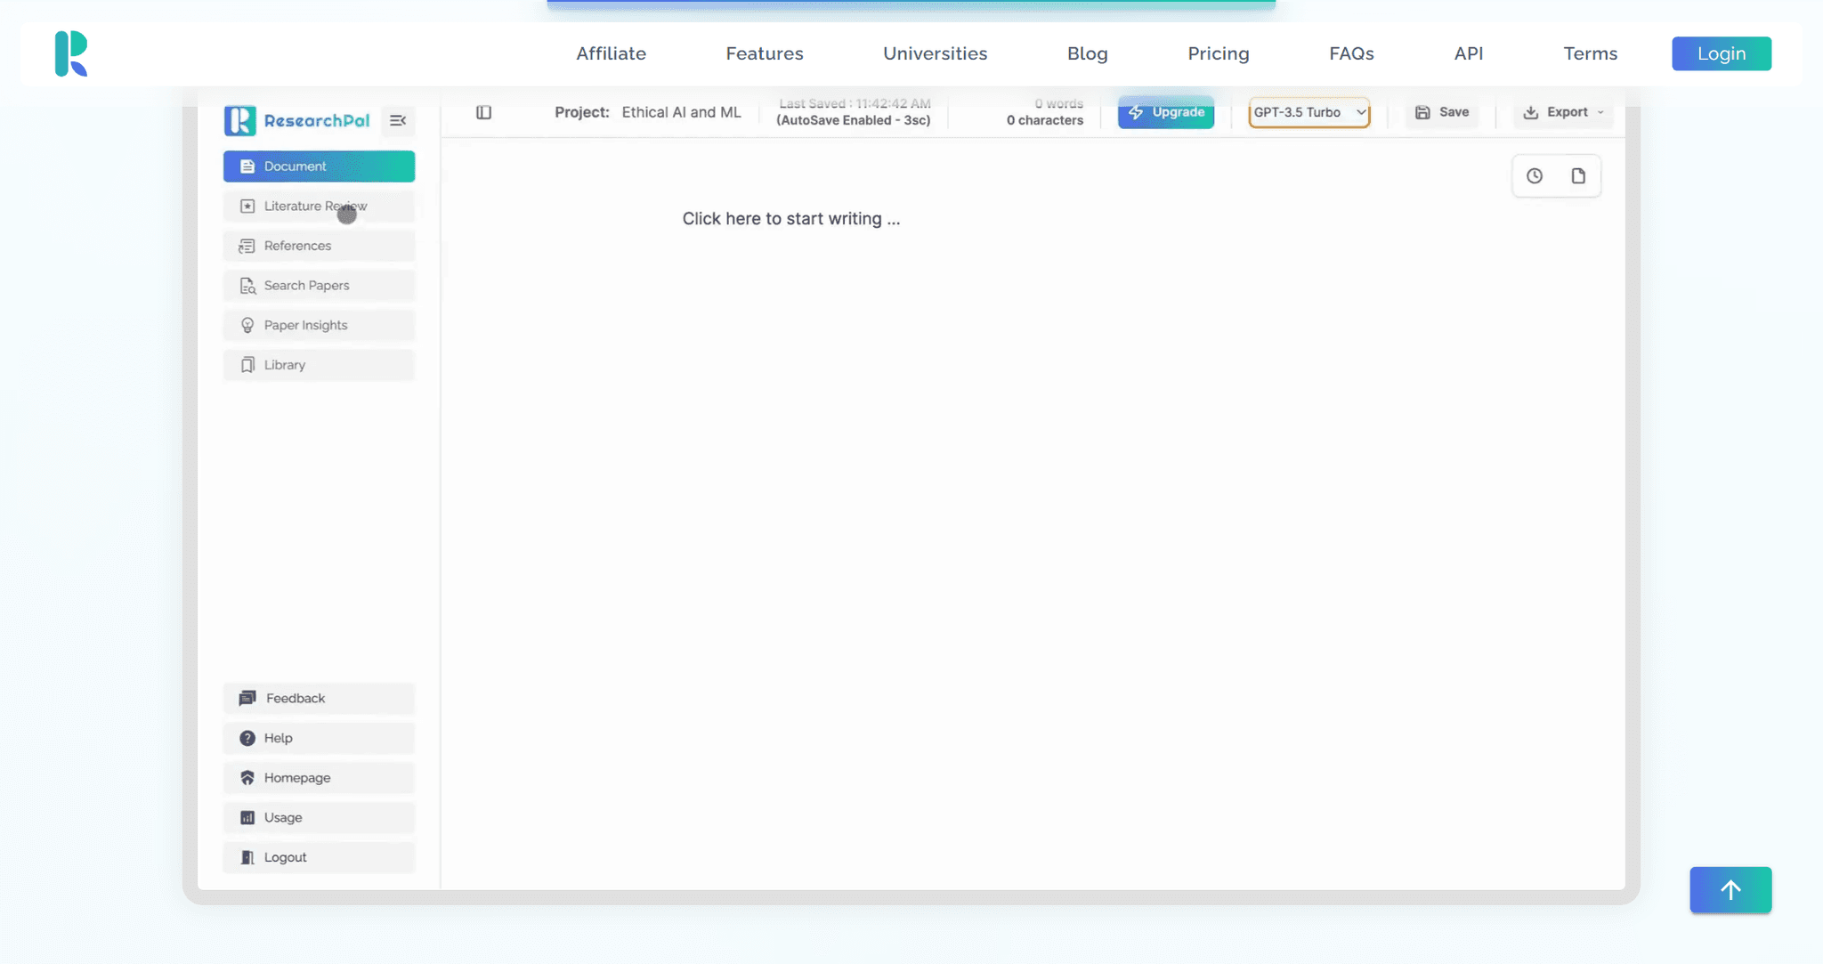The height and width of the screenshot is (964, 1823).
Task: Open the Library section
Action: click(284, 365)
